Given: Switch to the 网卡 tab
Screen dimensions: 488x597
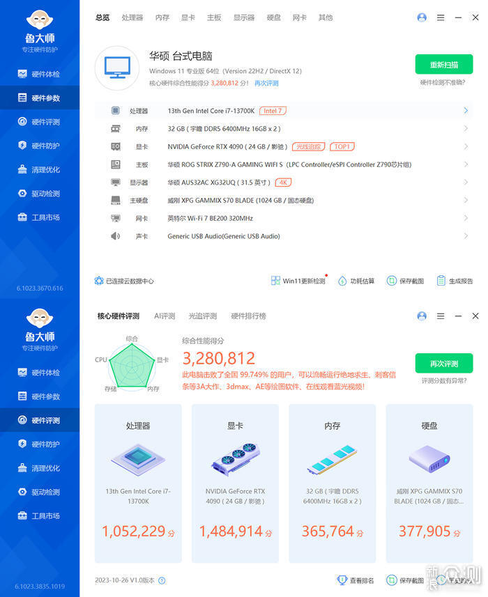Looking at the screenshot, I should click(300, 17).
